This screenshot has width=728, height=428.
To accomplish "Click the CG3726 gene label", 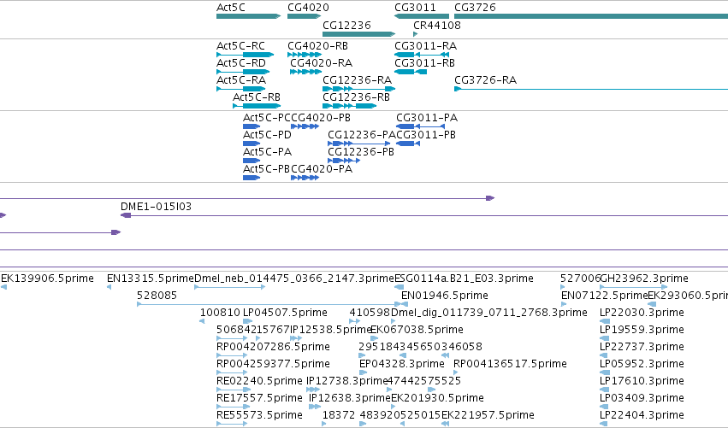I will point(475,8).
